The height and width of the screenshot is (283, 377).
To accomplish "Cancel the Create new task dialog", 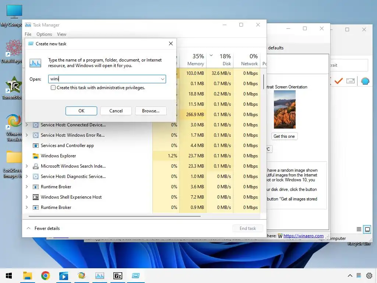I will point(116,111).
